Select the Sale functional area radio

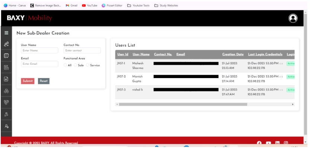[x=75, y=65]
